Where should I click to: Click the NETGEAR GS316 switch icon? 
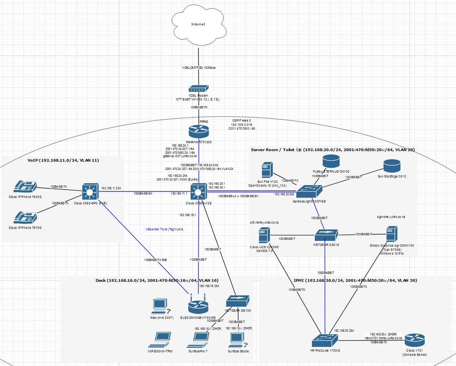tap(326, 234)
